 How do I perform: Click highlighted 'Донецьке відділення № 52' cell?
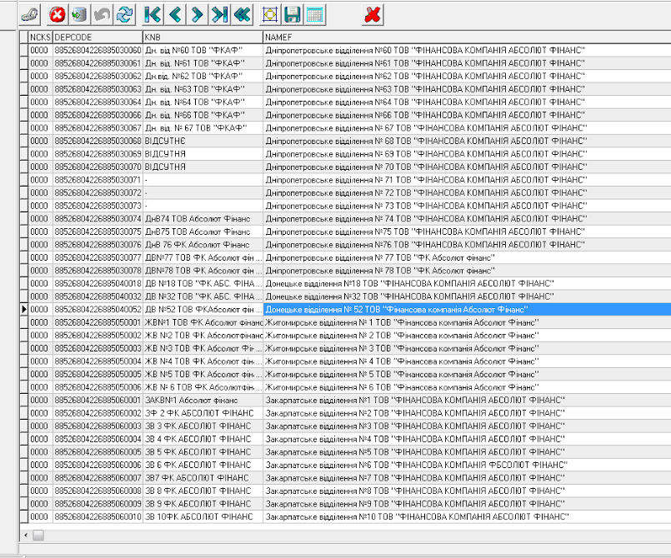[467, 309]
